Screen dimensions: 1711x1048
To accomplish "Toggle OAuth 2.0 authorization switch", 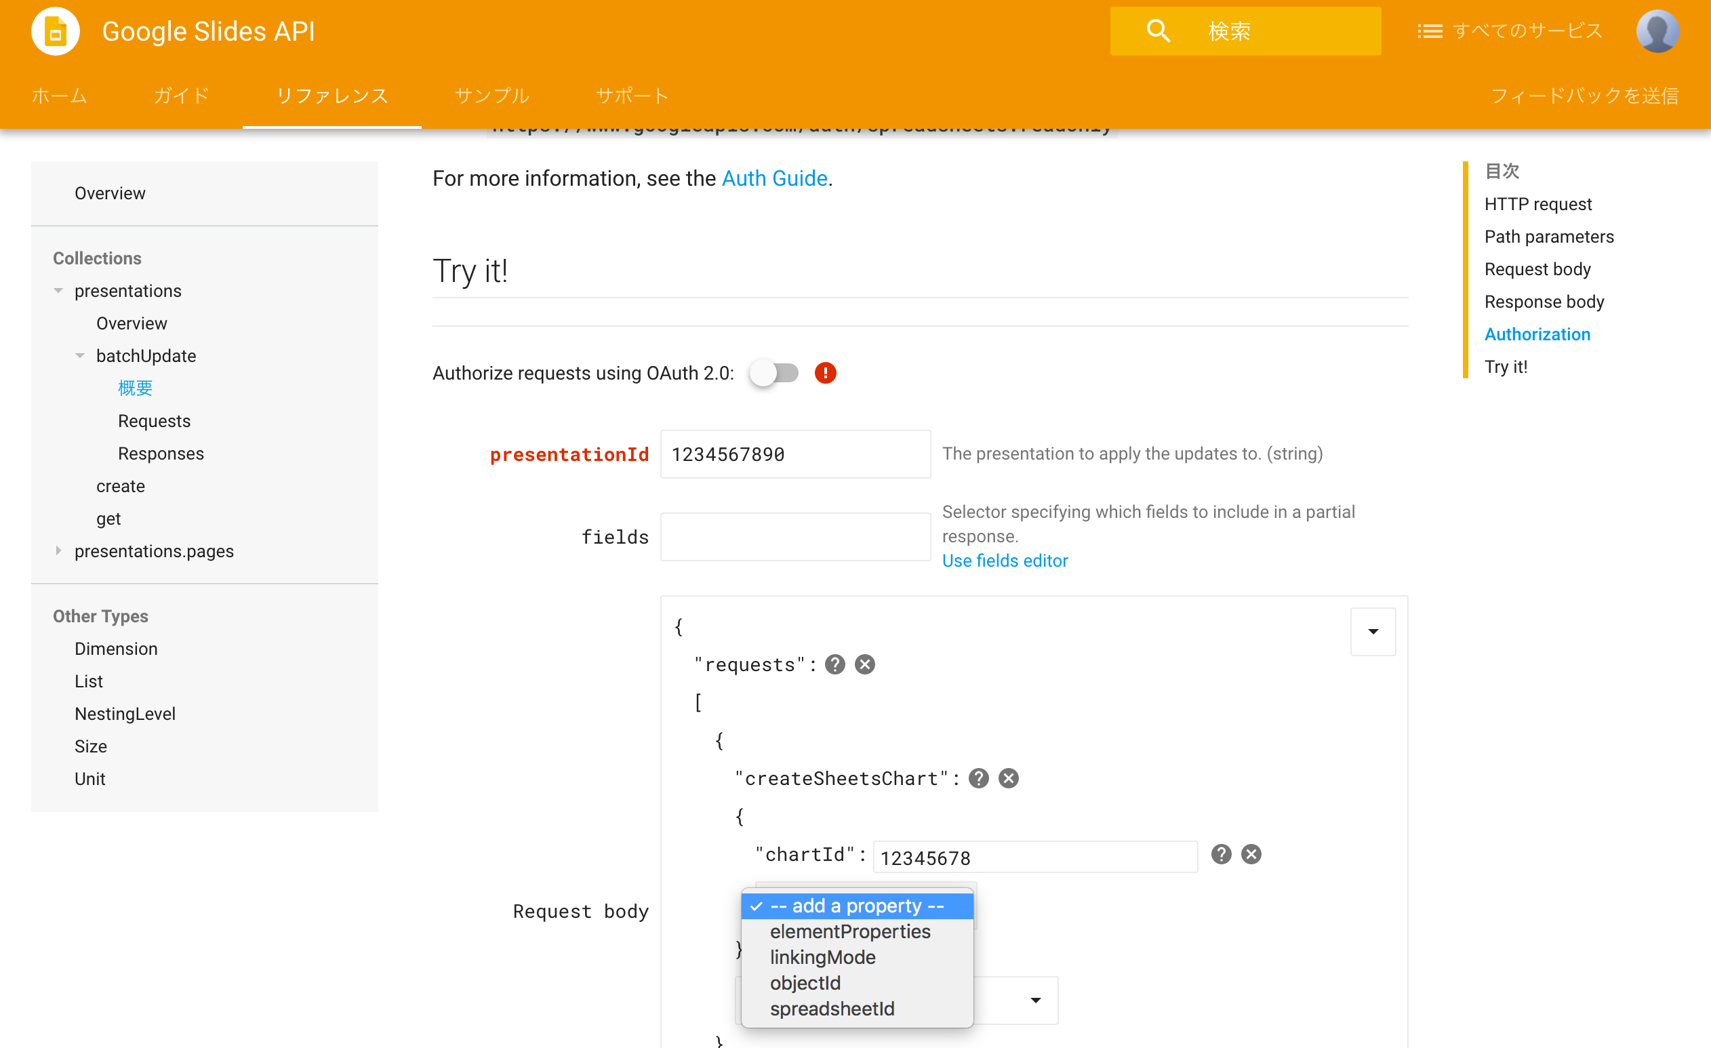I will (x=774, y=373).
